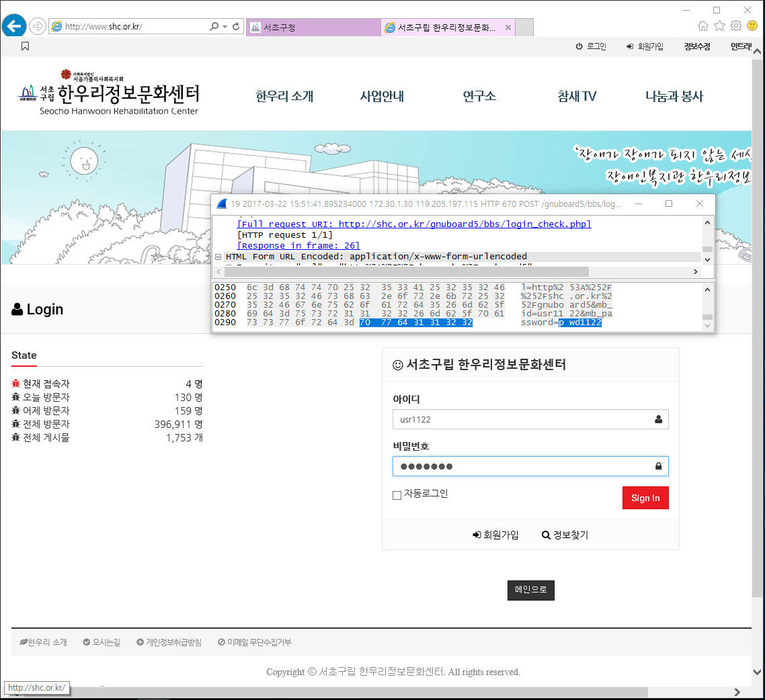Click the Hanwoori center logo
Viewport: 765px width, 700px height.
point(109,93)
